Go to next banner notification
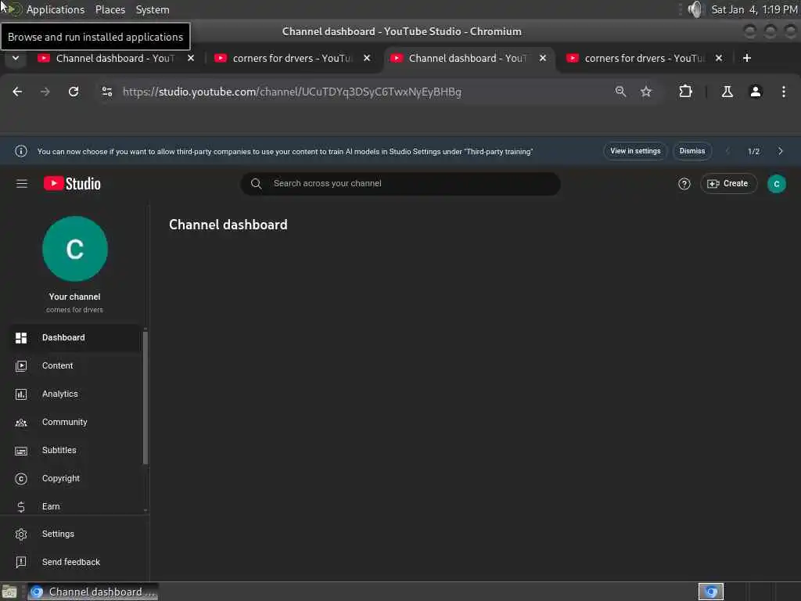The width and height of the screenshot is (801, 601). [780, 151]
